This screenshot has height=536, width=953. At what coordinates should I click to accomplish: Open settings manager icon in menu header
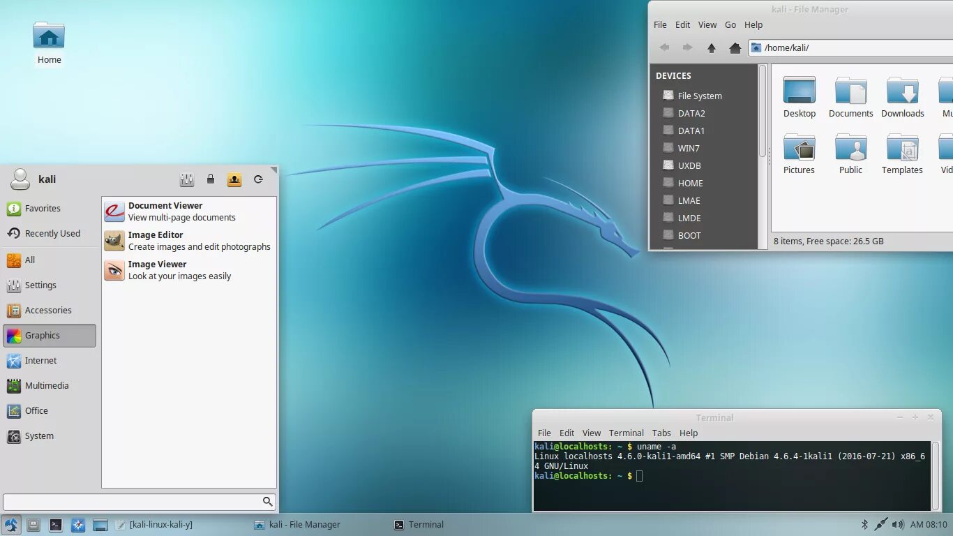(x=186, y=179)
